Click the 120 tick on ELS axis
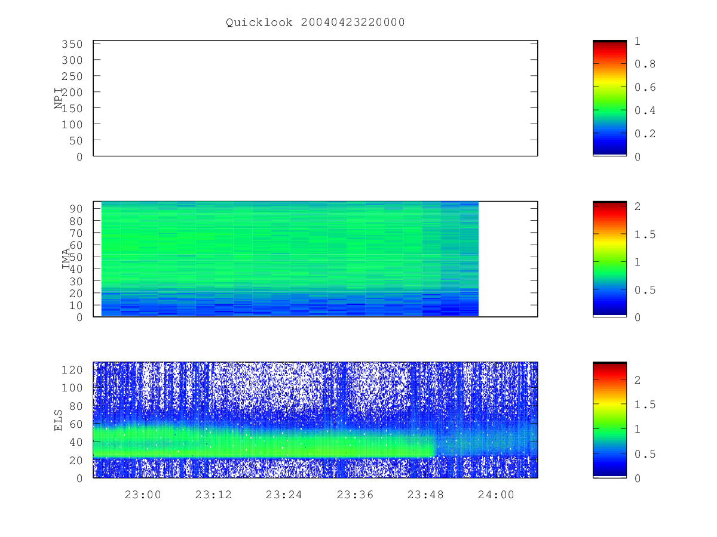The width and height of the screenshot is (717, 537). [x=72, y=369]
